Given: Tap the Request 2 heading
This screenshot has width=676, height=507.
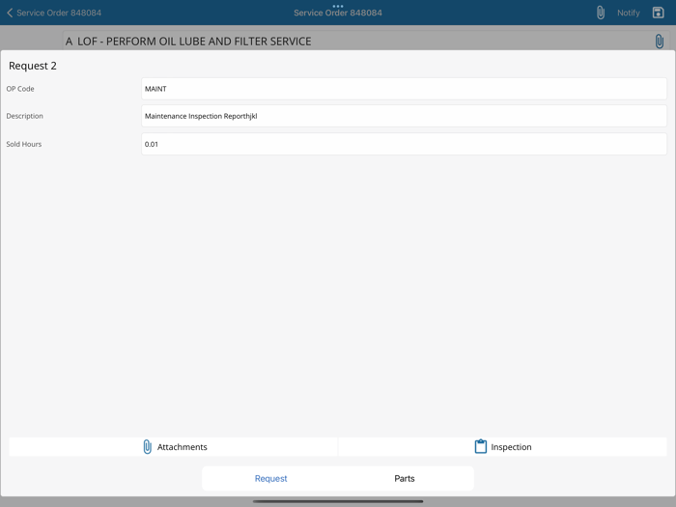Looking at the screenshot, I should pyautogui.click(x=33, y=66).
